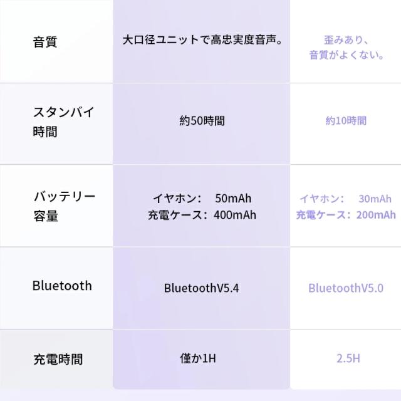Click the 2.5H charging time value
The width and height of the screenshot is (401, 401).
click(346, 359)
